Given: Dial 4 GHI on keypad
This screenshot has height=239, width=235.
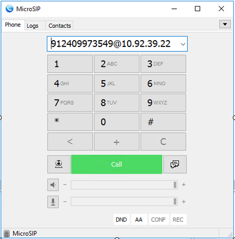Looking at the screenshot, I should click(x=70, y=83).
